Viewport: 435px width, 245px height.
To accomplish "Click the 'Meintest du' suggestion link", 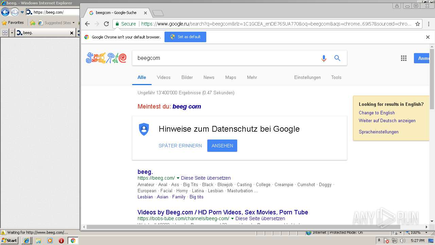I will (187, 107).
